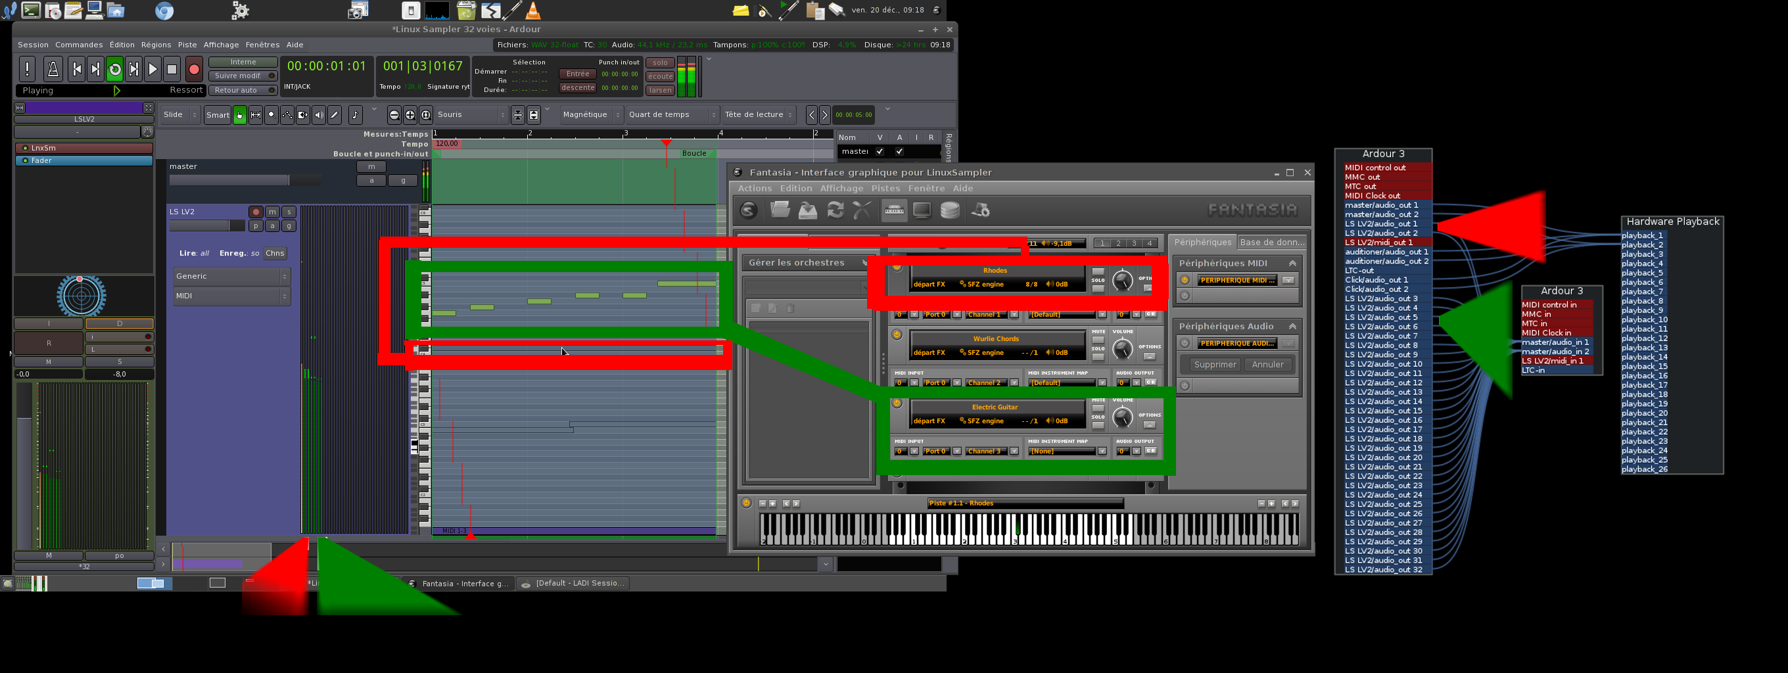The height and width of the screenshot is (673, 1788).
Task: Toggle the master row V checkbox
Action: (880, 151)
